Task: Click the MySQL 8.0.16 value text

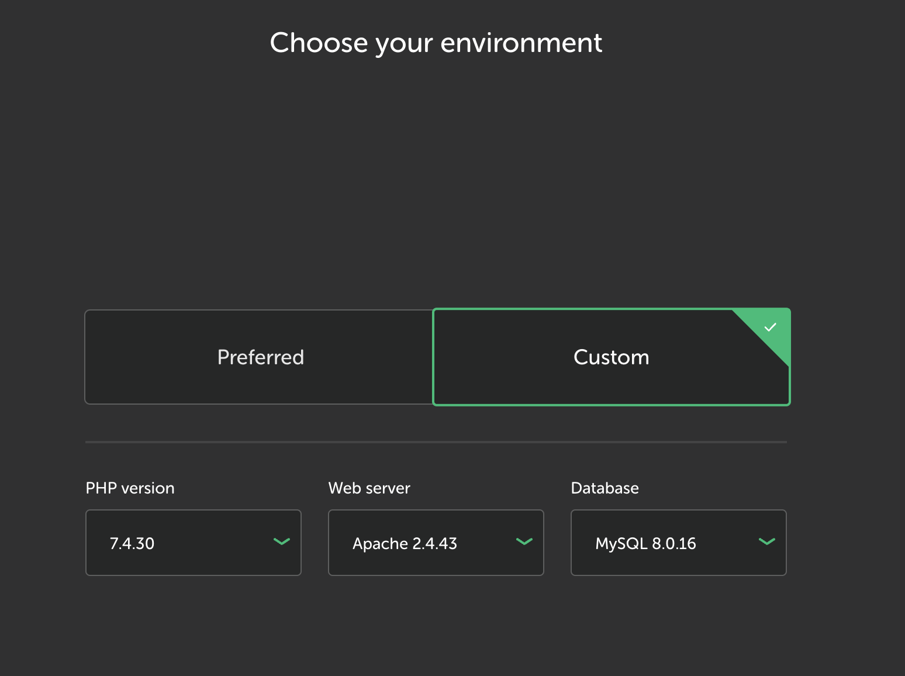Action: coord(645,544)
